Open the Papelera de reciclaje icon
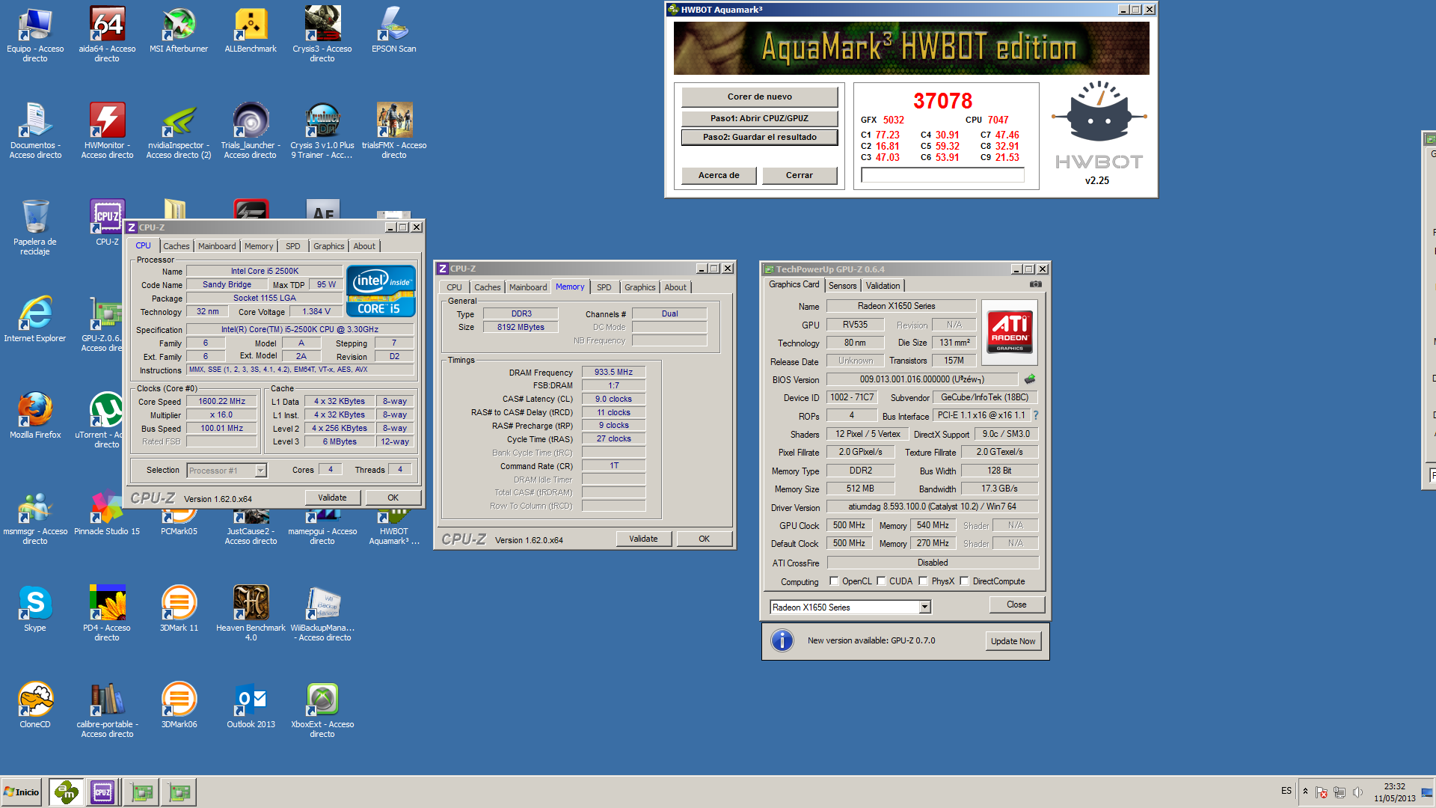1436x808 pixels. [35, 227]
